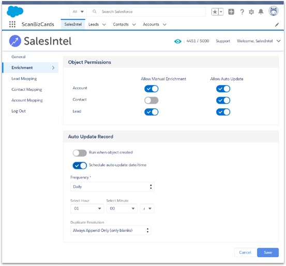The height and width of the screenshot is (266, 286).
Task: Open the Accounts tab
Action: click(x=151, y=24)
